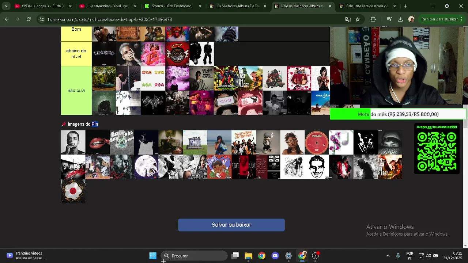Select the Relatos Reais Mente Confusa cover
The image size is (468, 263).
coord(201,78)
